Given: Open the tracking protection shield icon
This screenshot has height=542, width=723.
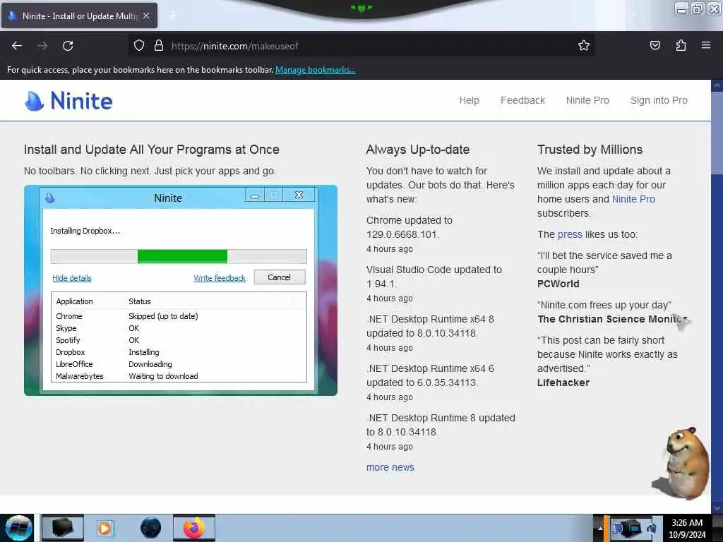Looking at the screenshot, I should [139, 45].
